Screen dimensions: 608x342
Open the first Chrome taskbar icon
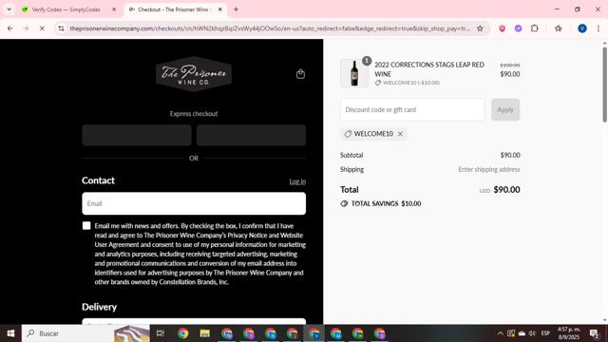[x=183, y=333]
